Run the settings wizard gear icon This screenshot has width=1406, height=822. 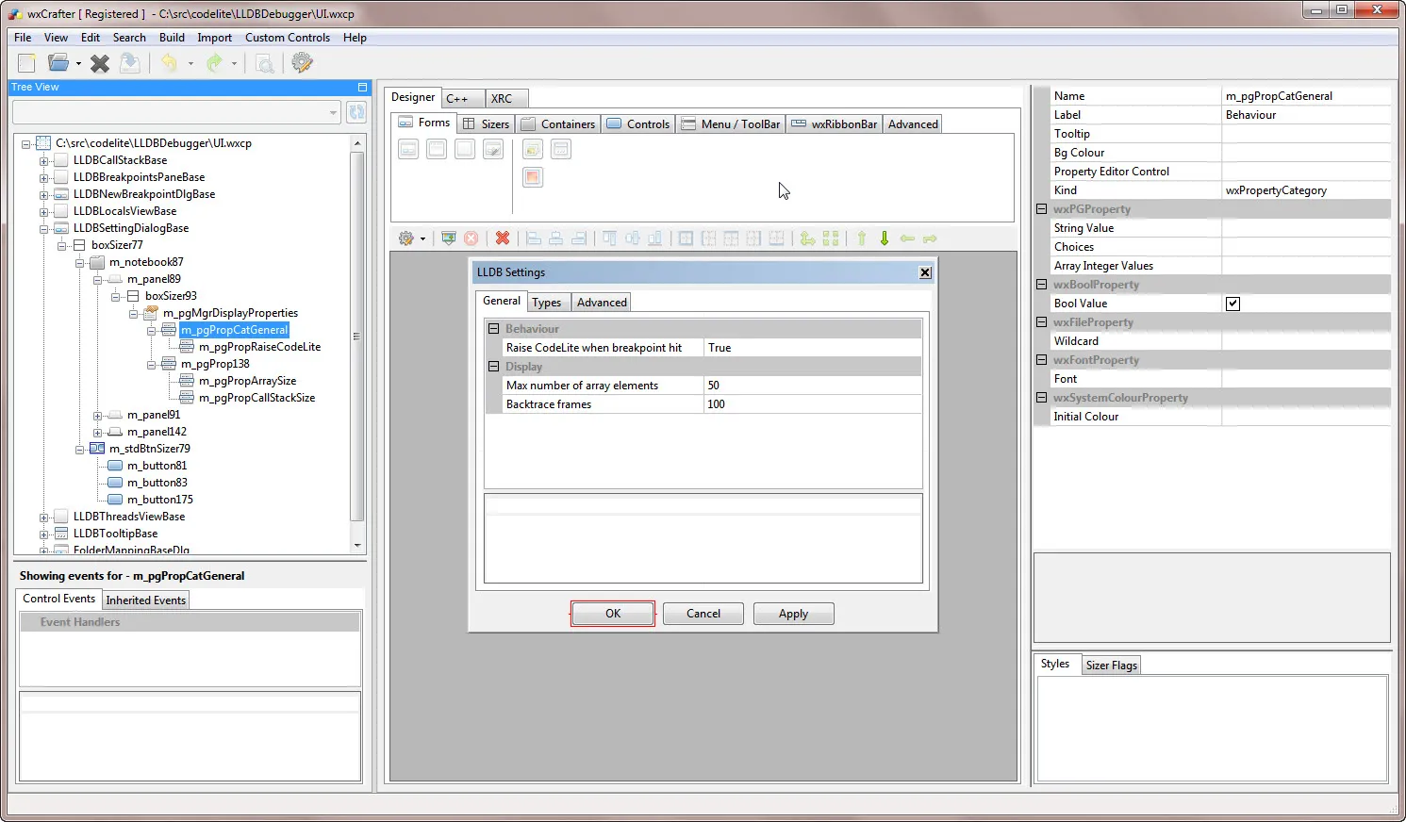(x=302, y=63)
